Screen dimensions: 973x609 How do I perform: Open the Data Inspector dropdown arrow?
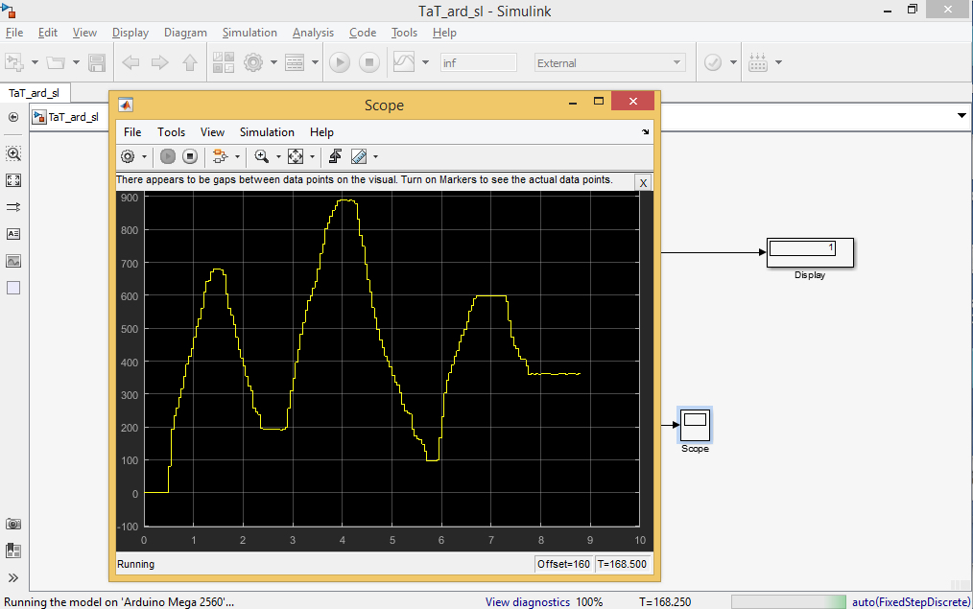pyautogui.click(x=425, y=62)
